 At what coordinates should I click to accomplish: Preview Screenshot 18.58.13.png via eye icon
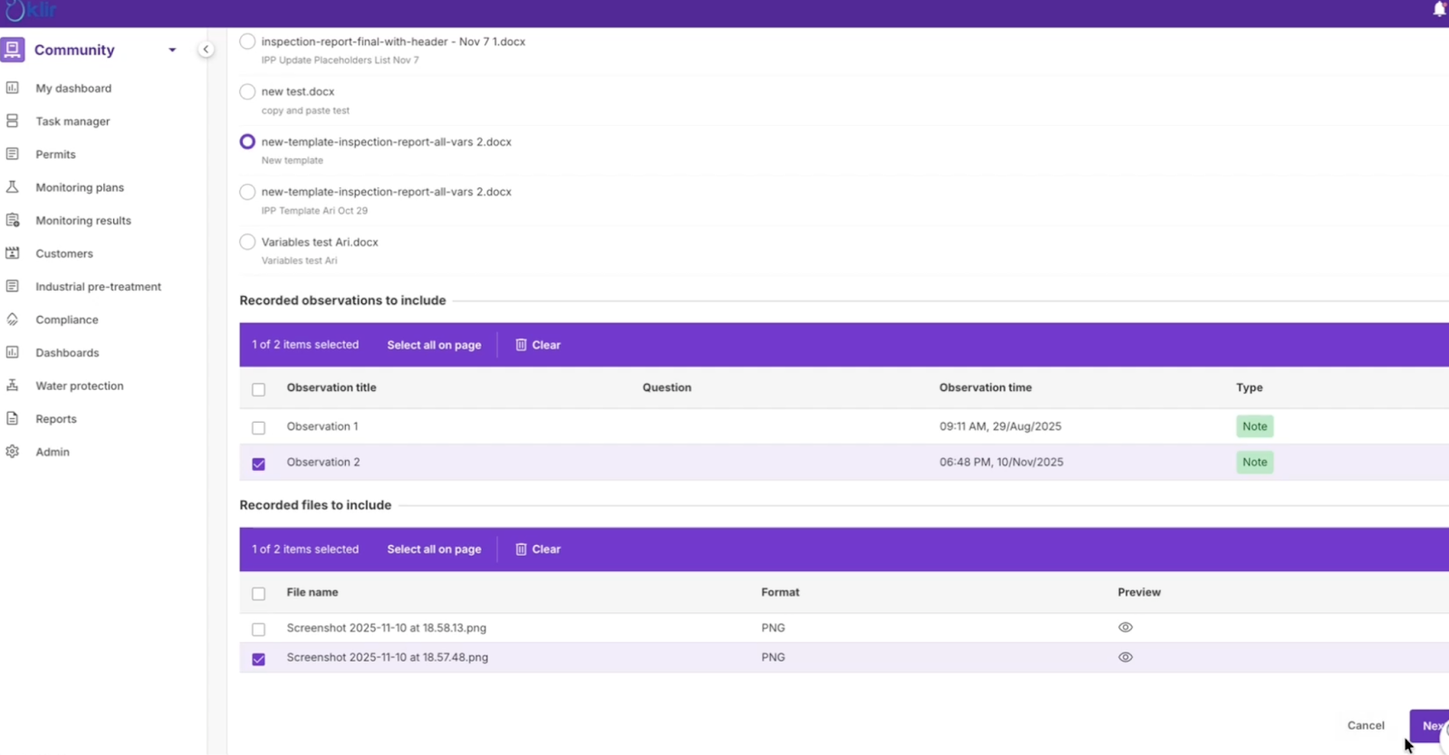1125,627
